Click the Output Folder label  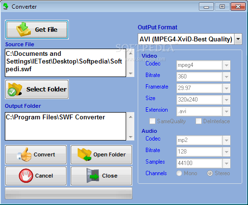(x=23, y=106)
